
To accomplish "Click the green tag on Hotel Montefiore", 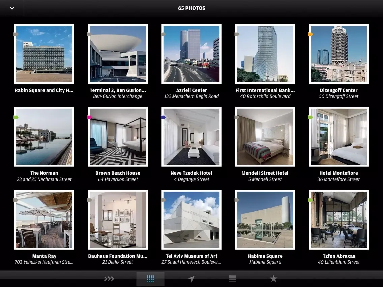I will pos(311,117).
